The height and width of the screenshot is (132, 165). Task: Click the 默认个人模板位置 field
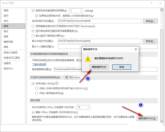tap(108, 47)
